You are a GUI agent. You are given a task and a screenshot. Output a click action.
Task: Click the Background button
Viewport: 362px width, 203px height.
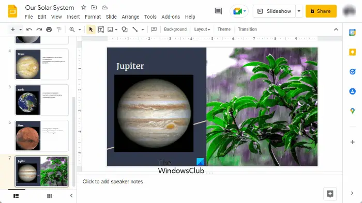tap(175, 29)
